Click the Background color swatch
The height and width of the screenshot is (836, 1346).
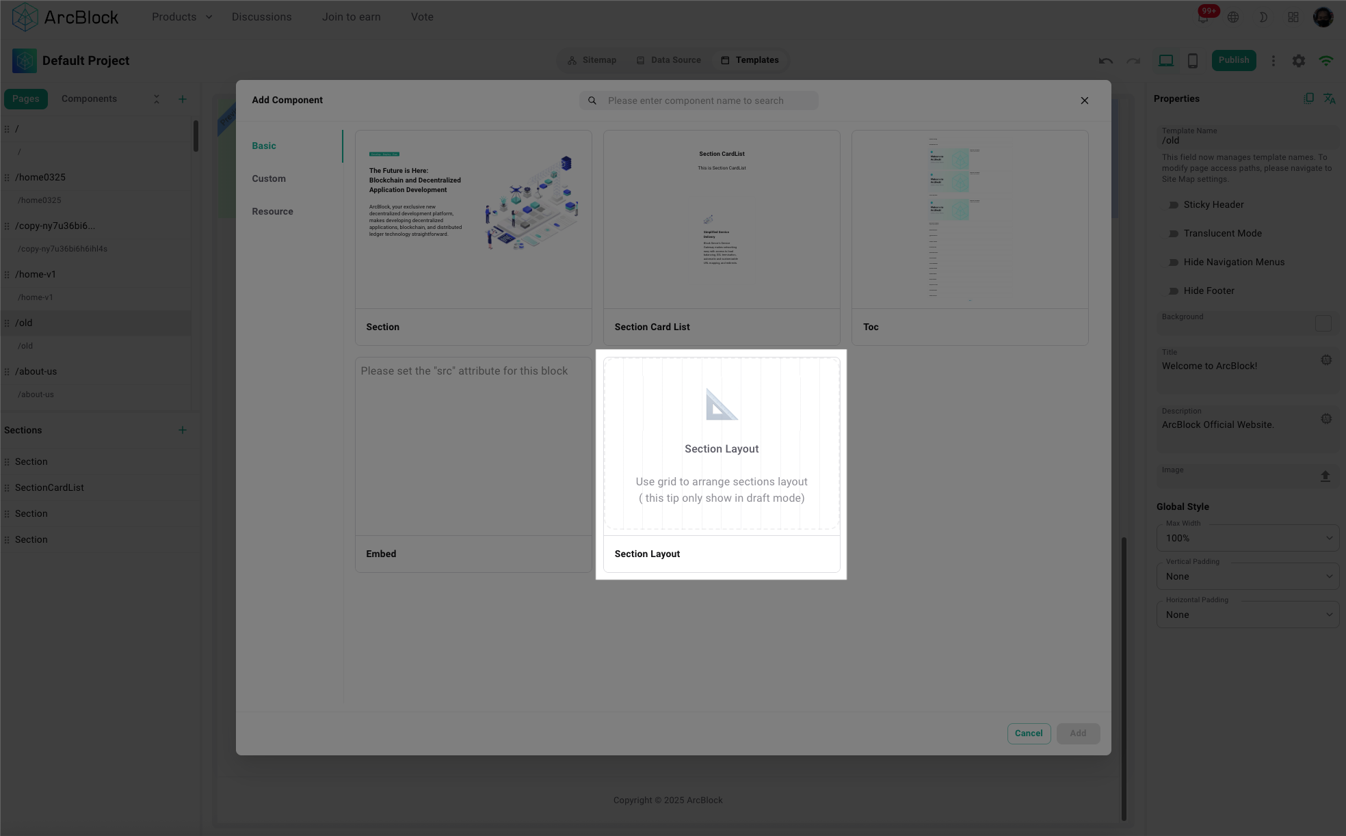[x=1323, y=323]
